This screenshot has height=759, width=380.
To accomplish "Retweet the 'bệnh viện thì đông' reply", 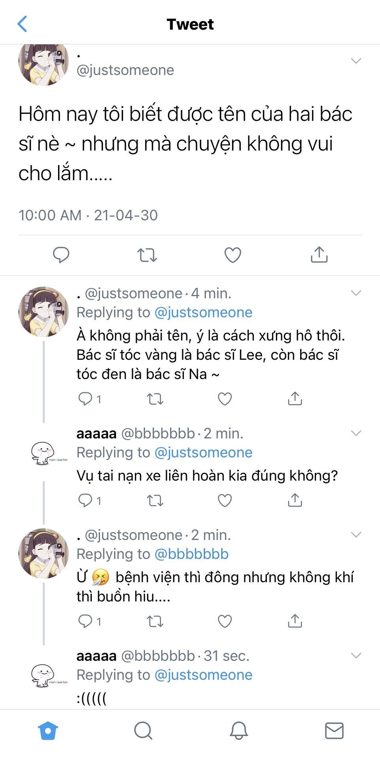I will coord(155,621).
